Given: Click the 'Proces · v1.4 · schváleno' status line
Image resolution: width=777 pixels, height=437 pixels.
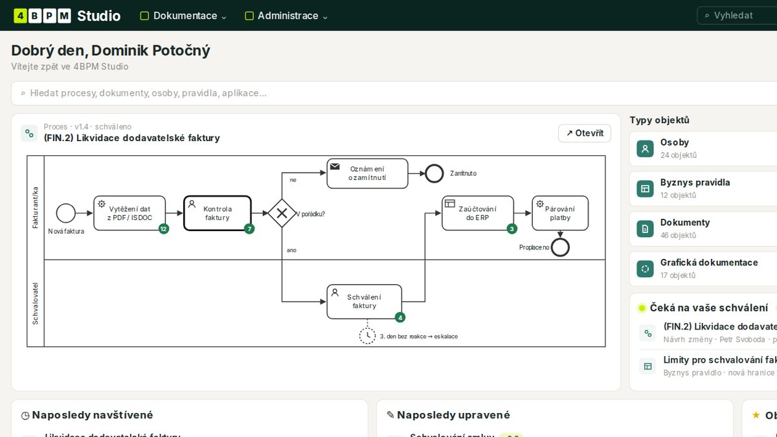Looking at the screenshot, I should pos(87,127).
